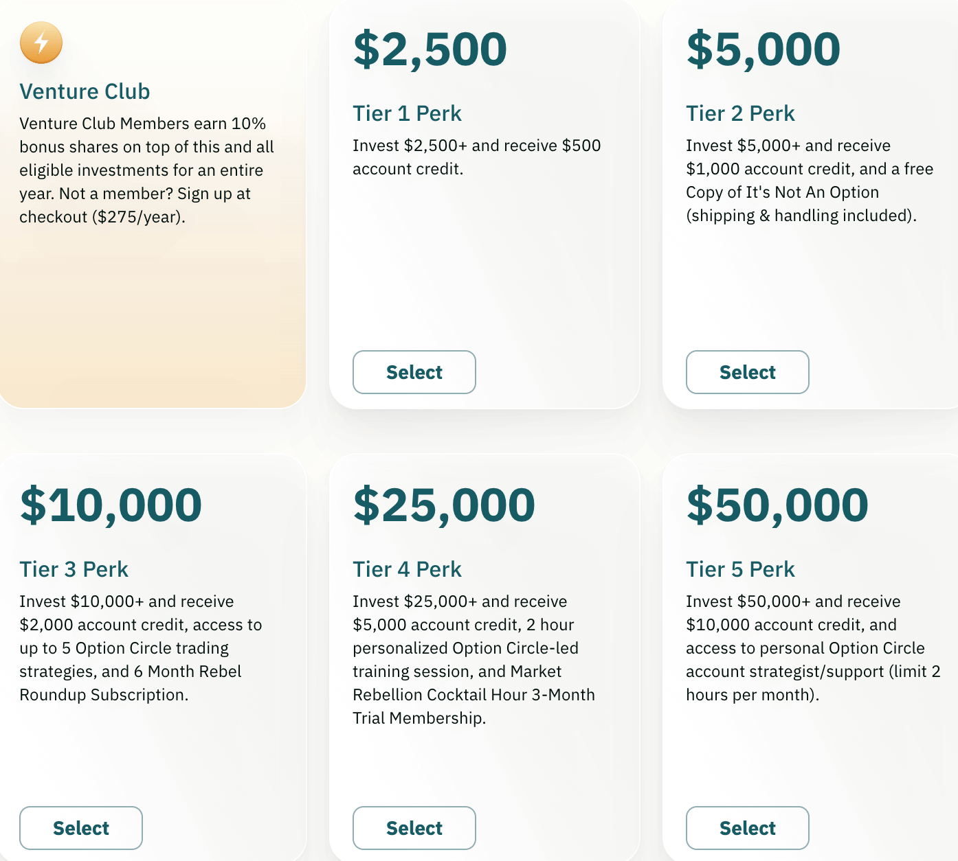Image resolution: width=958 pixels, height=861 pixels.
Task: Click the Tier 2 description mentioning It's Not An Option
Action: click(810, 181)
